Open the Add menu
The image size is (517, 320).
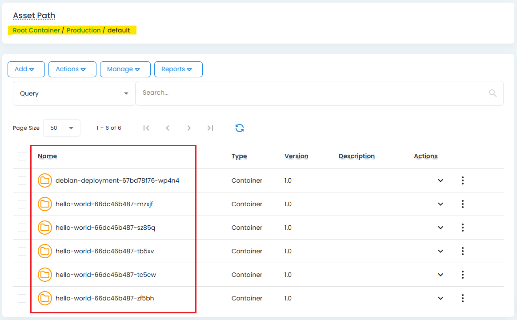tap(26, 69)
